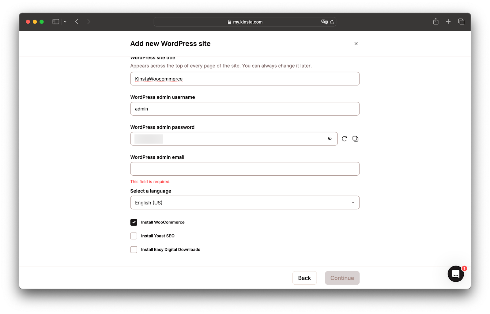Close the Add new WordPress site dialog

[x=356, y=43]
